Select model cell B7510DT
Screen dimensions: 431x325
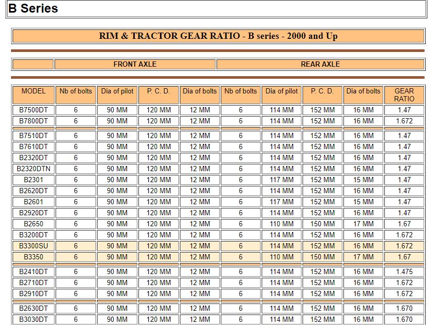(34, 135)
